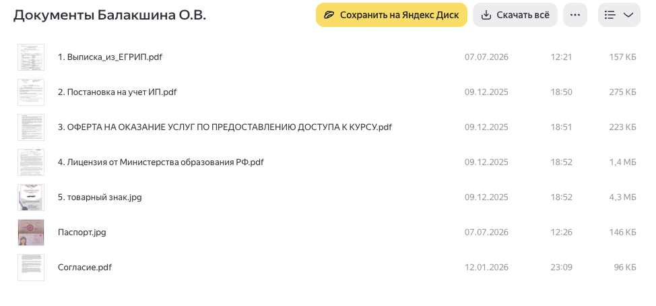656x306 pixels.
Task: Open thumbnail of 2. Постановка на учет ИП.pdf
Action: (31, 92)
